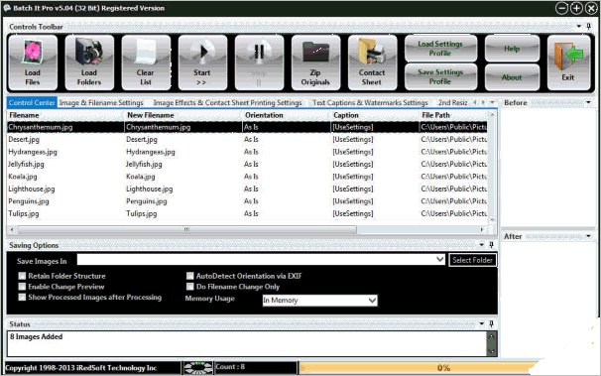Click the Select Folder button
Image resolution: width=601 pixels, height=376 pixels.
click(473, 260)
